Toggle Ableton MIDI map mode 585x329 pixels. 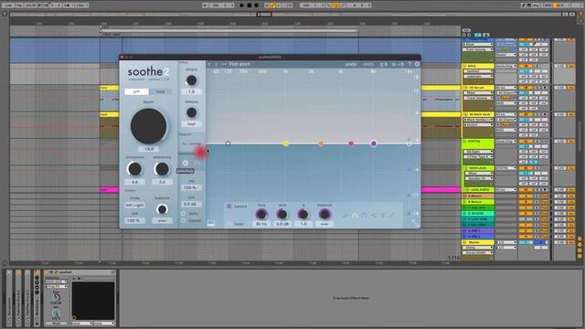tap(548, 5)
